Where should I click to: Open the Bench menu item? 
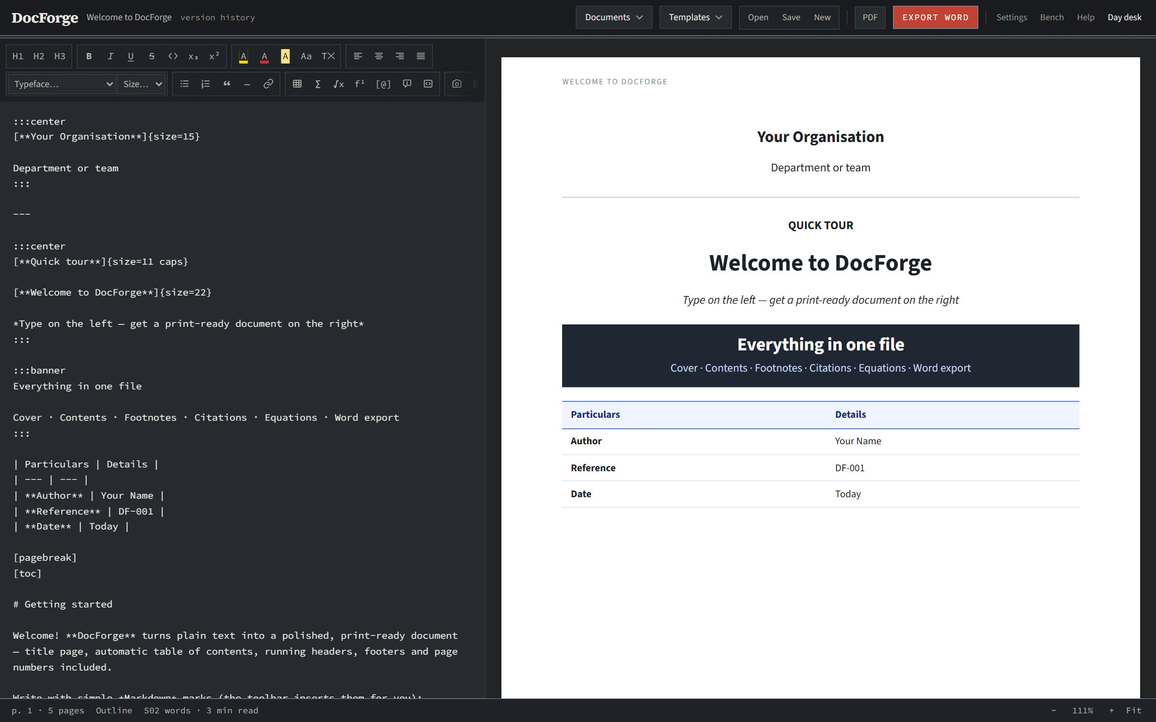(x=1051, y=17)
